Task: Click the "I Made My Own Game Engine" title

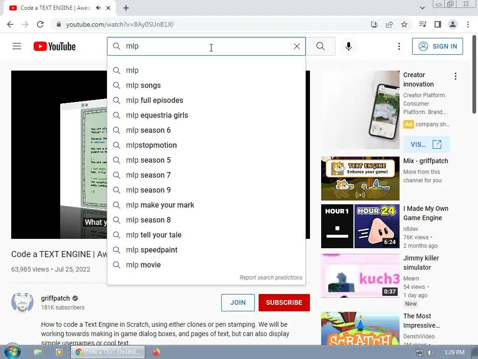Action: point(426,213)
